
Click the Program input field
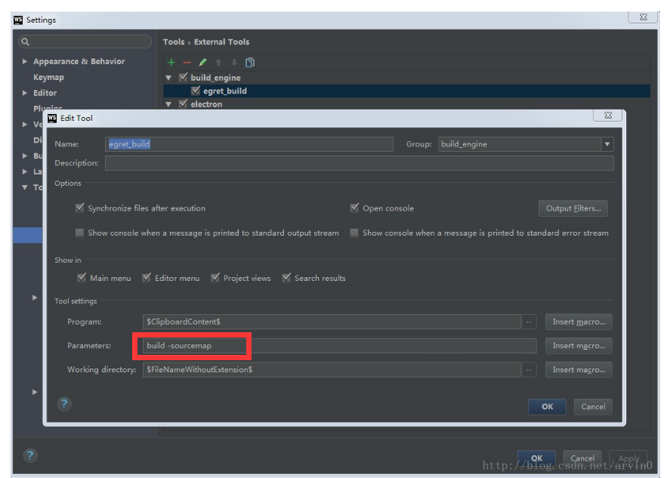coord(332,322)
